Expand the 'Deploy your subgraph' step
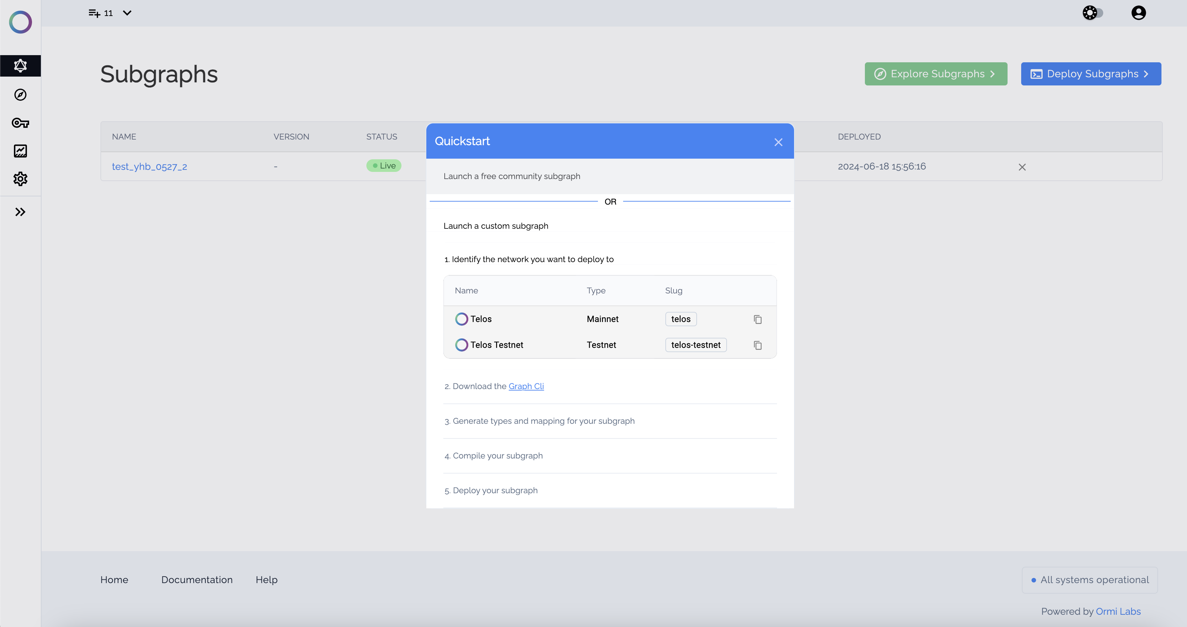 pyautogui.click(x=495, y=490)
